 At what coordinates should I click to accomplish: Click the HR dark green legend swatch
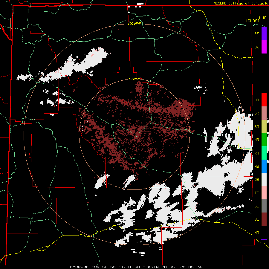(x=264, y=140)
